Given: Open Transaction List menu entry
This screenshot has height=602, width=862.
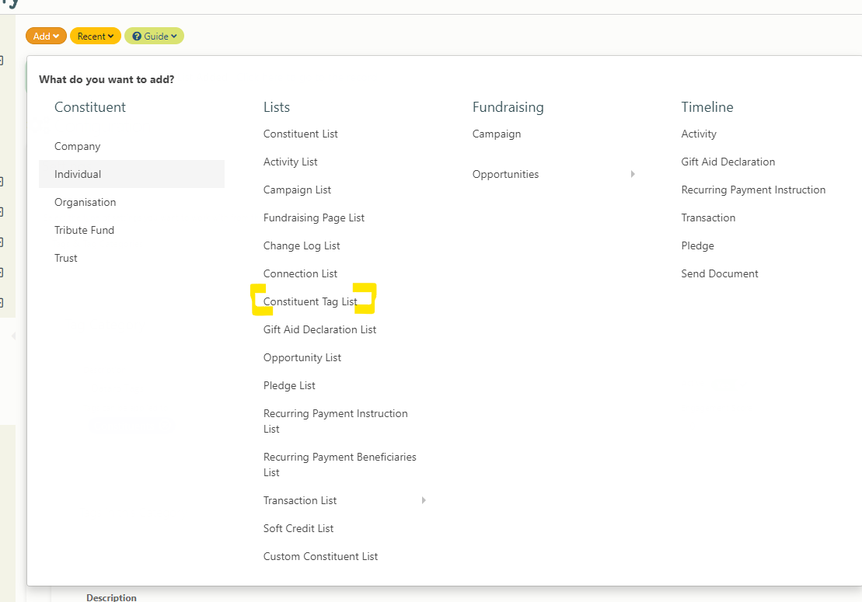Looking at the screenshot, I should pyautogui.click(x=300, y=500).
